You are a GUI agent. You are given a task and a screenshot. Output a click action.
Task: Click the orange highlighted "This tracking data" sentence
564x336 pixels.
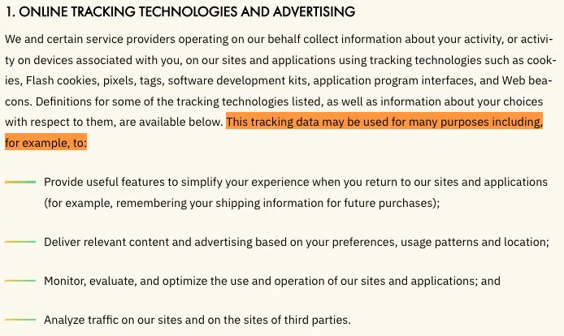point(384,122)
